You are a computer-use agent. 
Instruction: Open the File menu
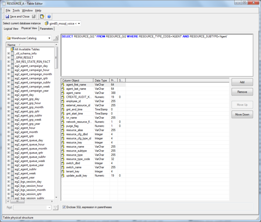[8, 10]
